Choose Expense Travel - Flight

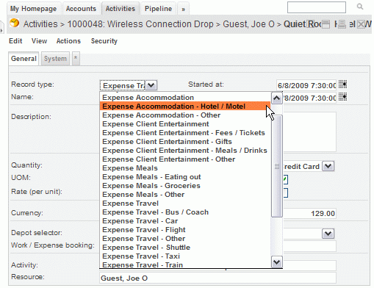[x=185, y=230]
